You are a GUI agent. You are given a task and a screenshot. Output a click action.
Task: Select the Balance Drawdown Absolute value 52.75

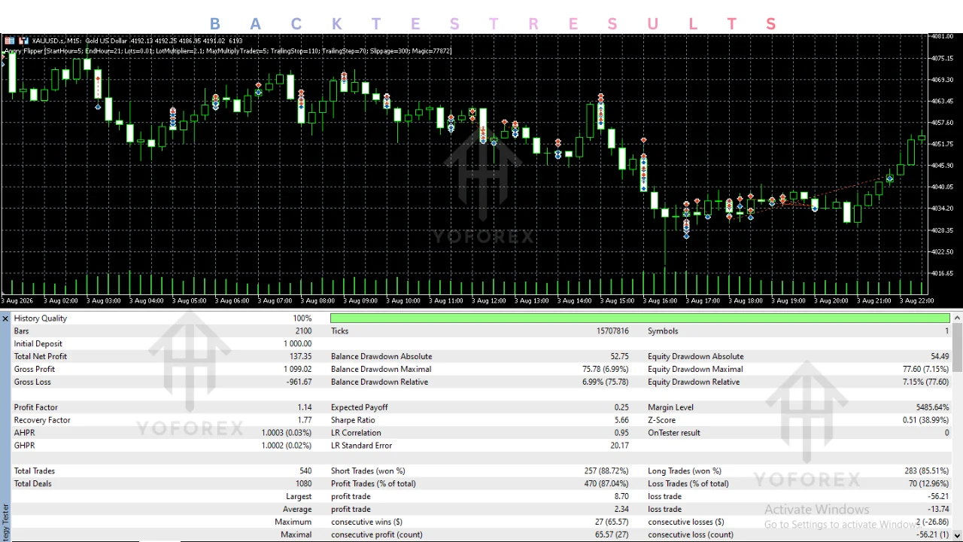619,357
